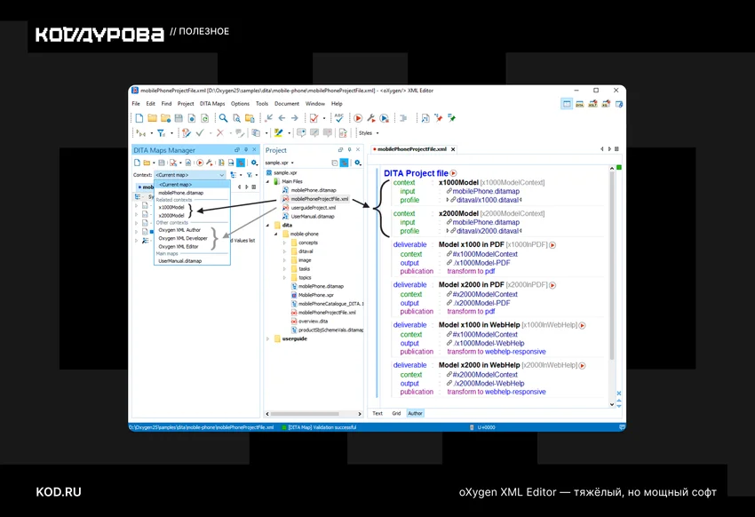Image resolution: width=755 pixels, height=517 pixels.
Task: Click the New document icon in main toolbar
Action: click(x=139, y=118)
